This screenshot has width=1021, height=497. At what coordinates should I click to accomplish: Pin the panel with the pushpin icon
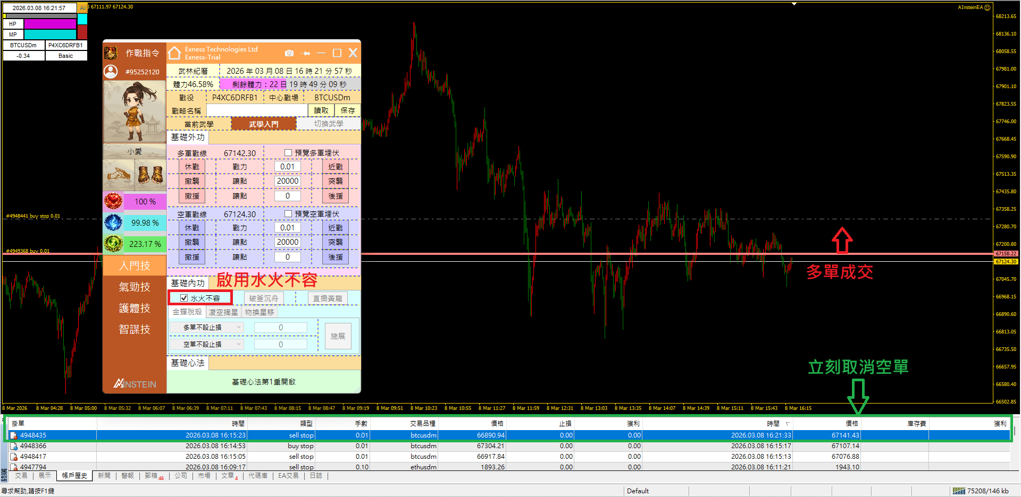point(305,53)
